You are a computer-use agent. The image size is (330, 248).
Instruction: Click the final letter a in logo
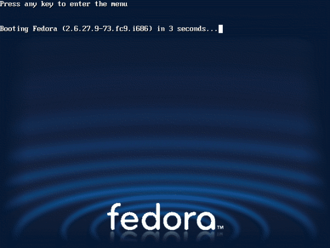206,220
